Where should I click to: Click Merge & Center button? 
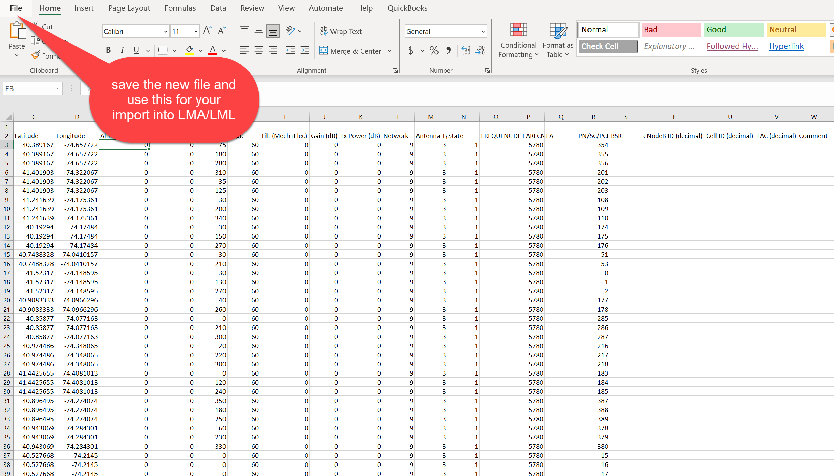tap(351, 51)
